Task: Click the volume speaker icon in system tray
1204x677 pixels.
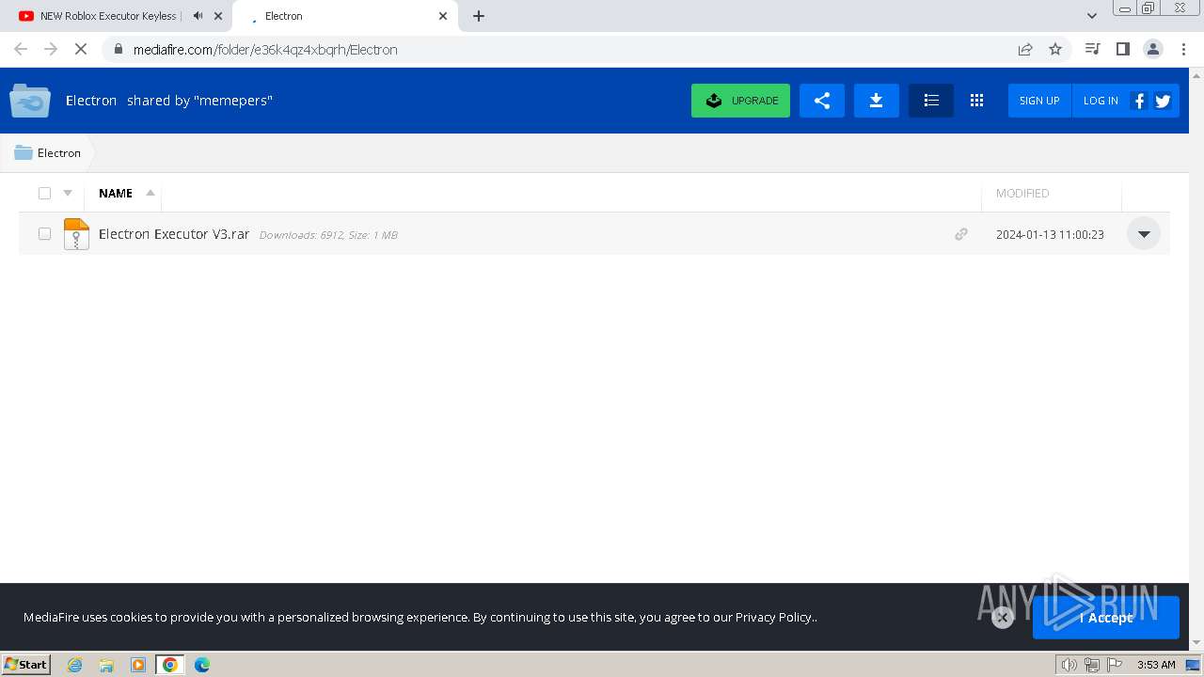Action: (x=1069, y=665)
